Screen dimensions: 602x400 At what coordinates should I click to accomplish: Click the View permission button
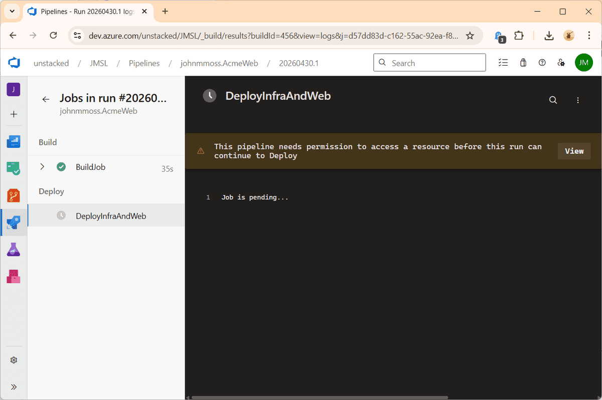click(x=574, y=151)
